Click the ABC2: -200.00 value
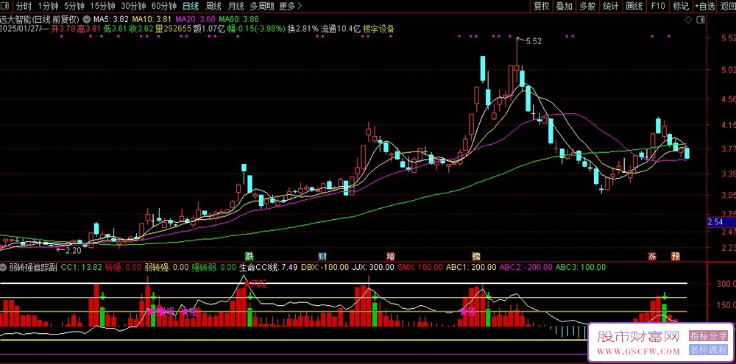 tap(526, 268)
